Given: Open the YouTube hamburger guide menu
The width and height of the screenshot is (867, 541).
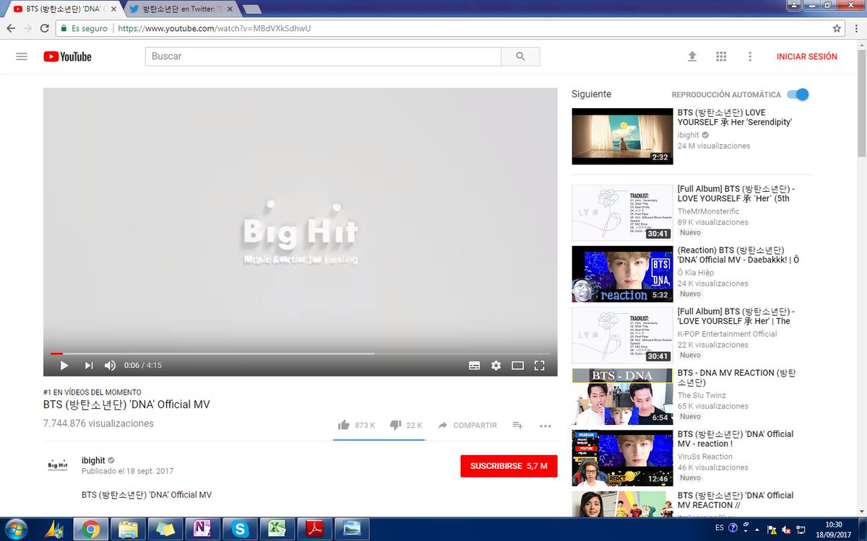Looking at the screenshot, I should 22,56.
